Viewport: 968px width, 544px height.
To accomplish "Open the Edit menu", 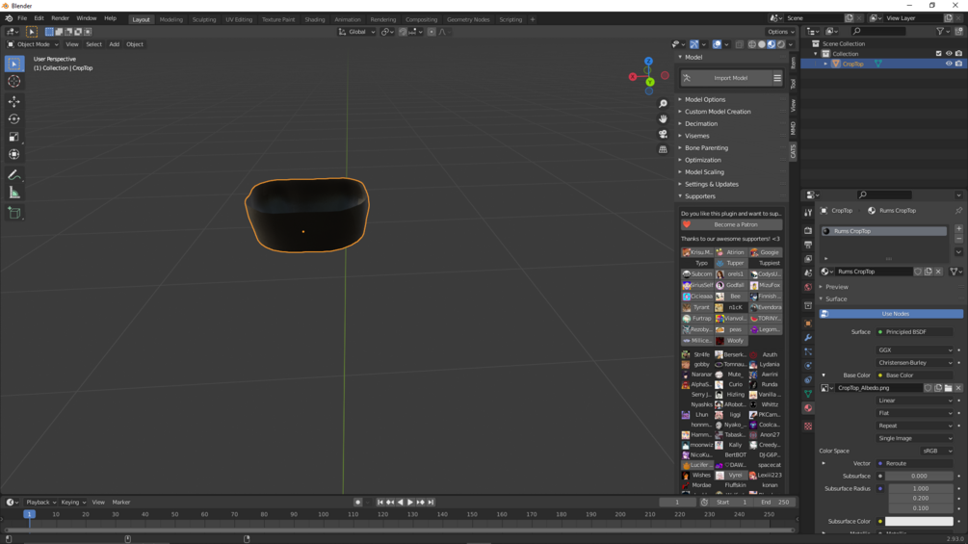I will 39,18.
